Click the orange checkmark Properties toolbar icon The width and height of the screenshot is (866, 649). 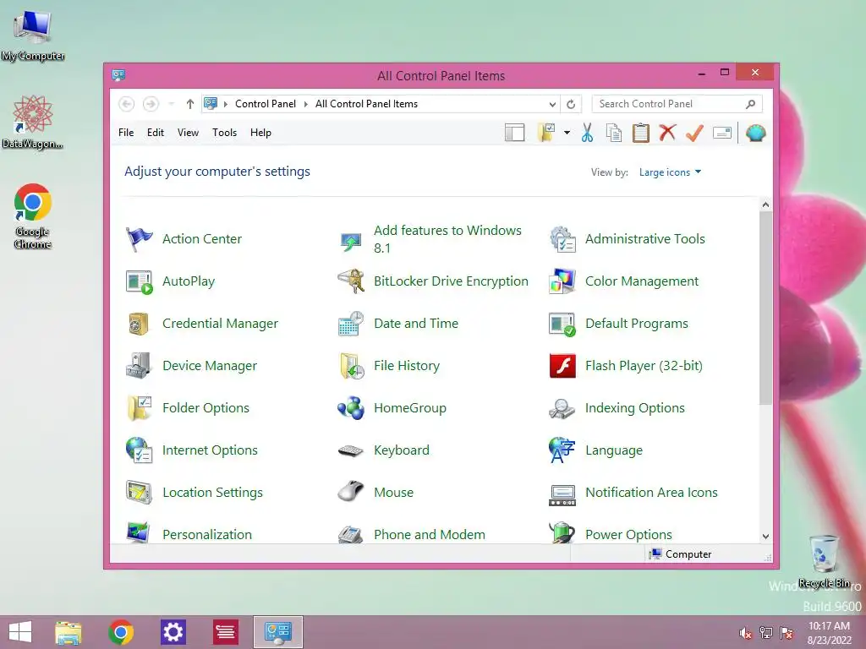(695, 133)
